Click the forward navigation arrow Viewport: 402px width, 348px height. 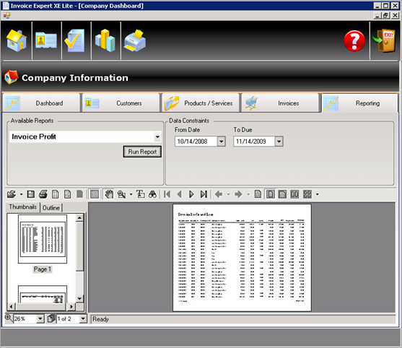[x=238, y=194]
